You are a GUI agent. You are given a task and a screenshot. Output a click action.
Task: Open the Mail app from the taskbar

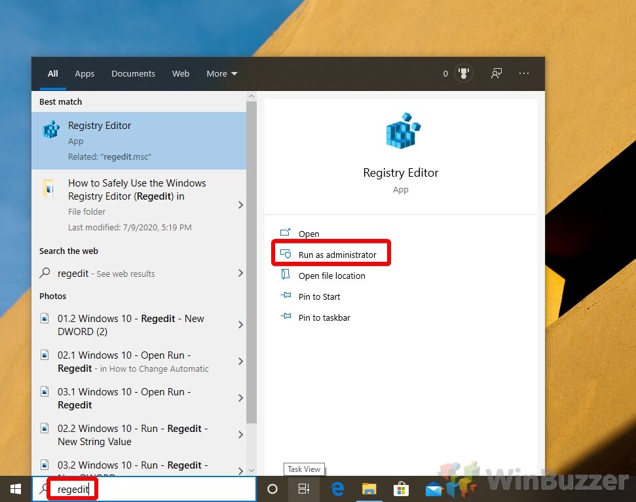pos(433,490)
